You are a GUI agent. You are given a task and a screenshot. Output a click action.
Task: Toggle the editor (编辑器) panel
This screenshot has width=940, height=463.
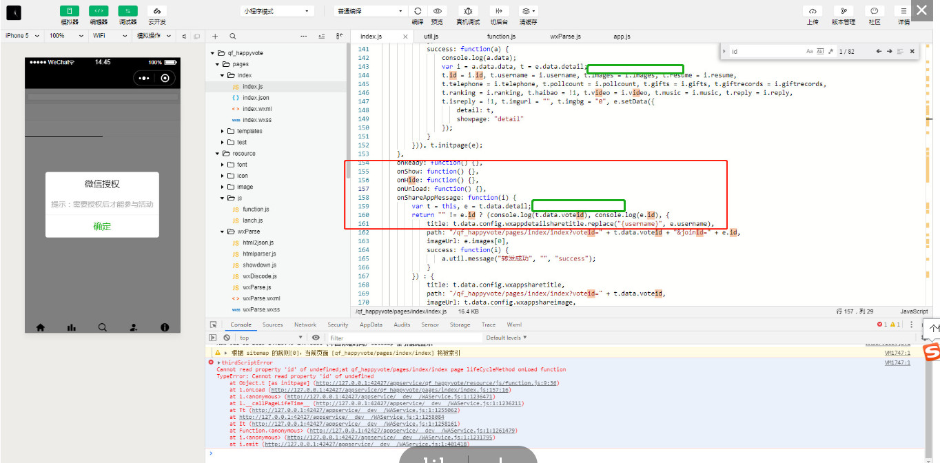pyautogui.click(x=99, y=11)
